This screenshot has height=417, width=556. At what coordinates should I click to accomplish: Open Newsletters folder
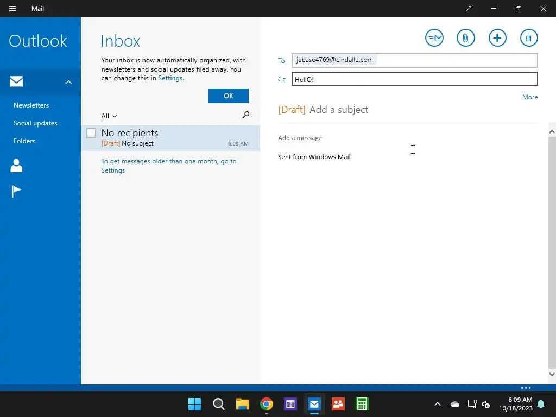pos(31,105)
